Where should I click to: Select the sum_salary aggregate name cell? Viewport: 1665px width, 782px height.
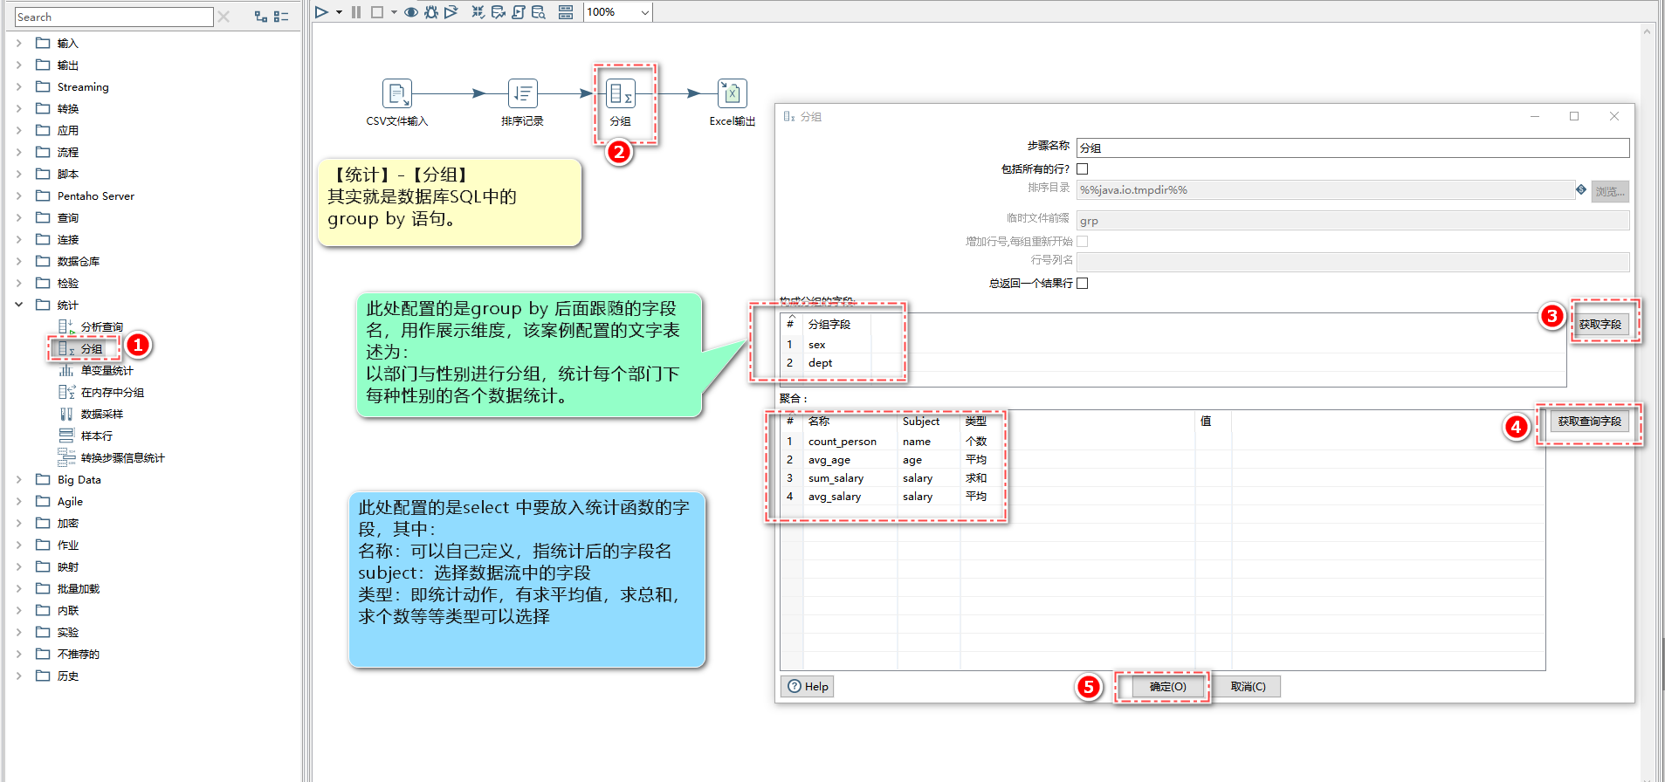851,478
